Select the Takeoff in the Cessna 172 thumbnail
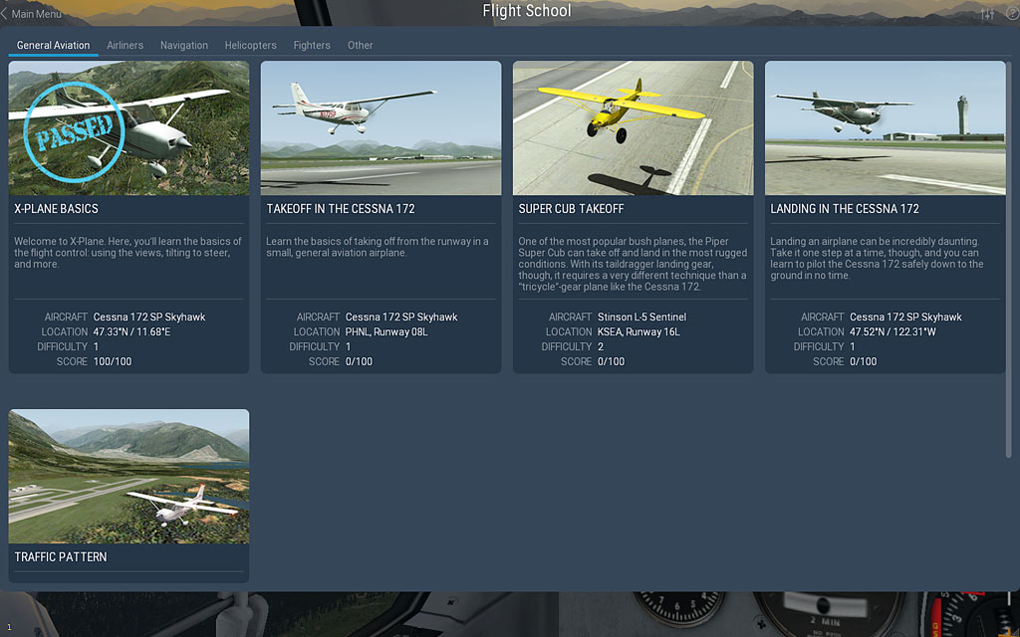 click(381, 127)
